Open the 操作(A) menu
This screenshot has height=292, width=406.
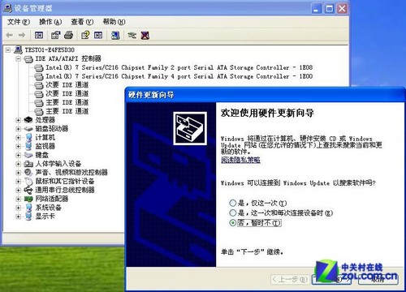(50, 22)
